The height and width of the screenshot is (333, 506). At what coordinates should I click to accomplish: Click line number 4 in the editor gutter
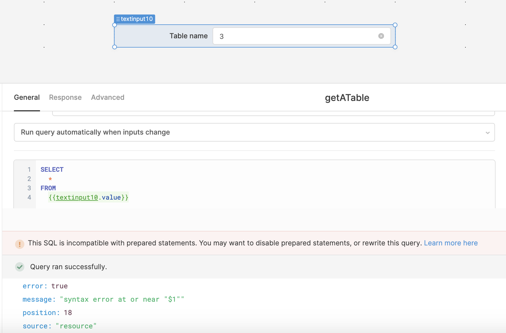click(29, 198)
